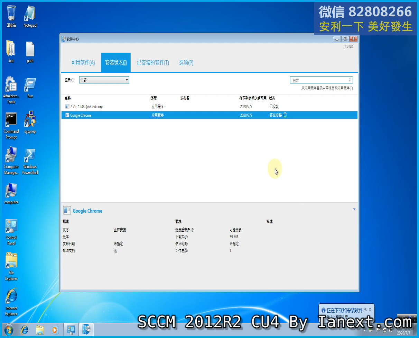Screen dimensions: 419x338
Task: Select the Computer Management desktop shortcut
Action: (11, 161)
